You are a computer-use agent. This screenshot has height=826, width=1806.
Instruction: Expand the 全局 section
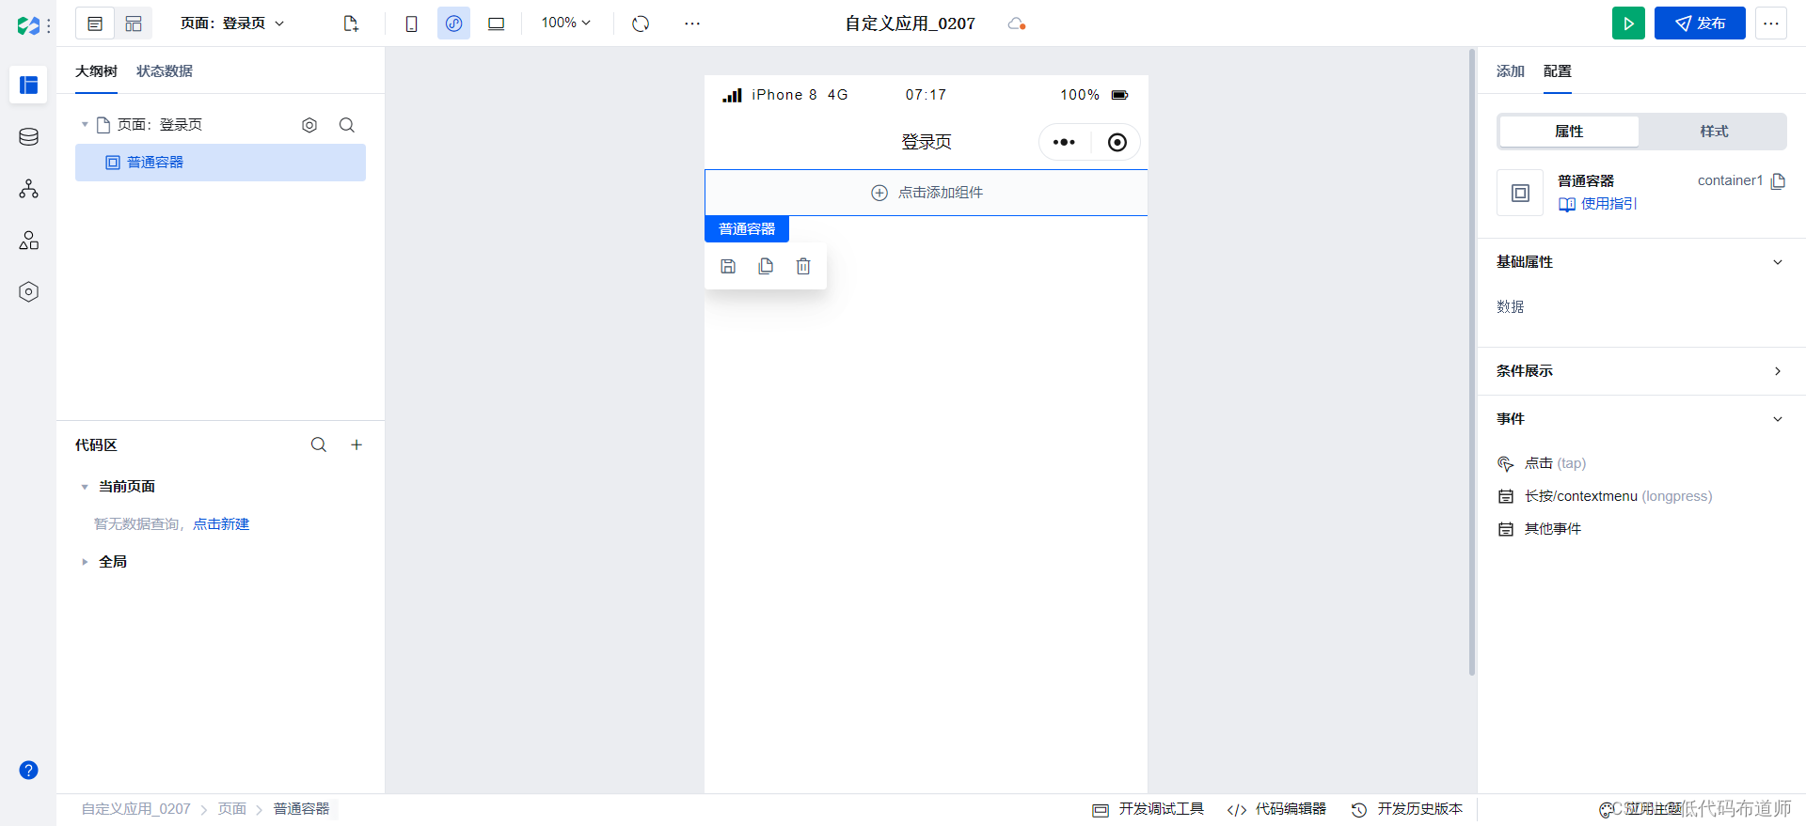pos(85,562)
